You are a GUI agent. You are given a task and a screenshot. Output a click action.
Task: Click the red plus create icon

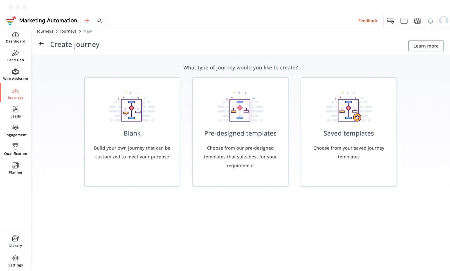(87, 21)
